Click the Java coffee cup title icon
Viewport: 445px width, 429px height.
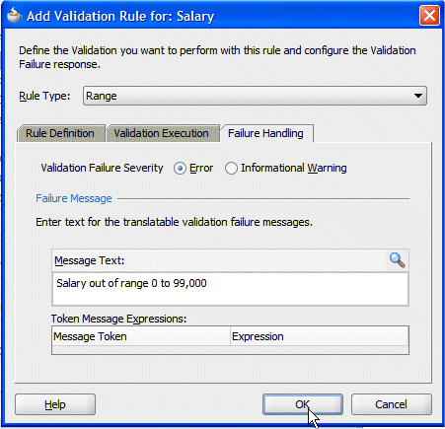click(14, 15)
